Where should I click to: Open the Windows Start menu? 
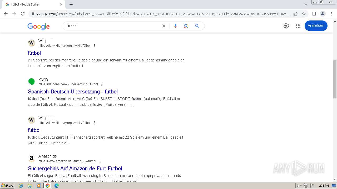point(7,186)
